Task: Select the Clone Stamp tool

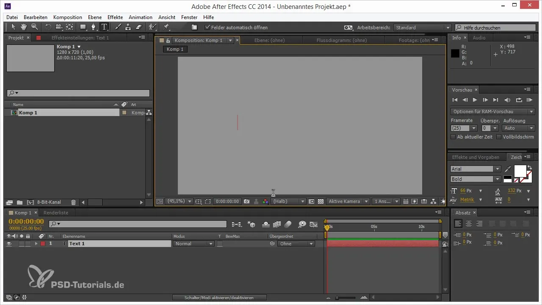Action: pos(128,27)
